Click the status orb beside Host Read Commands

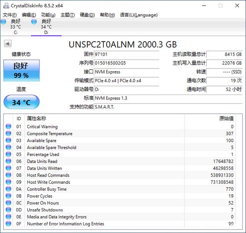tap(8, 175)
